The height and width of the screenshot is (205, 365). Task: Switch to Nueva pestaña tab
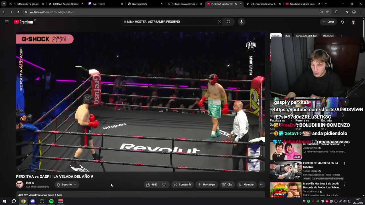click(x=145, y=4)
